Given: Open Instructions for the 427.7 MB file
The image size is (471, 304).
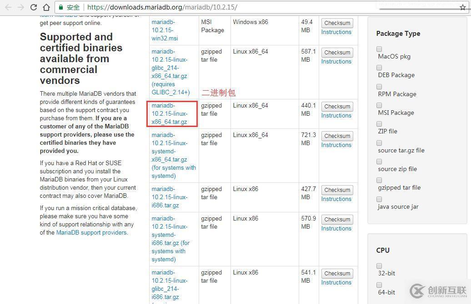Looking at the screenshot, I should pyautogui.click(x=336, y=199).
